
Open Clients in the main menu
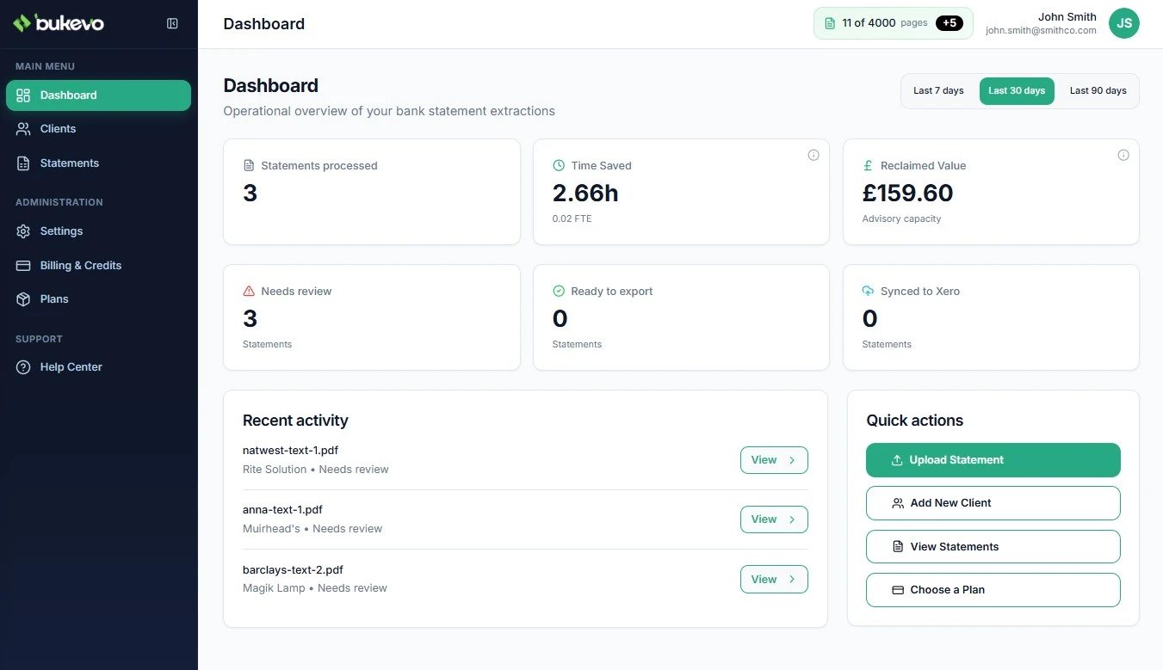point(58,129)
